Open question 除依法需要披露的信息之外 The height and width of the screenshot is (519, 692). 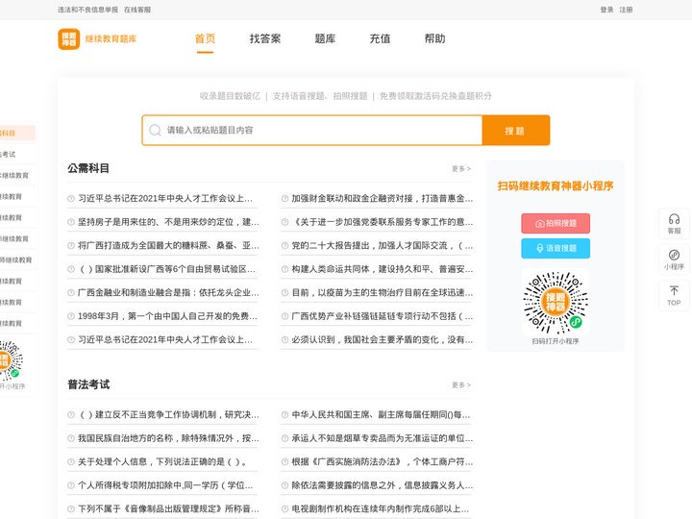(x=383, y=485)
